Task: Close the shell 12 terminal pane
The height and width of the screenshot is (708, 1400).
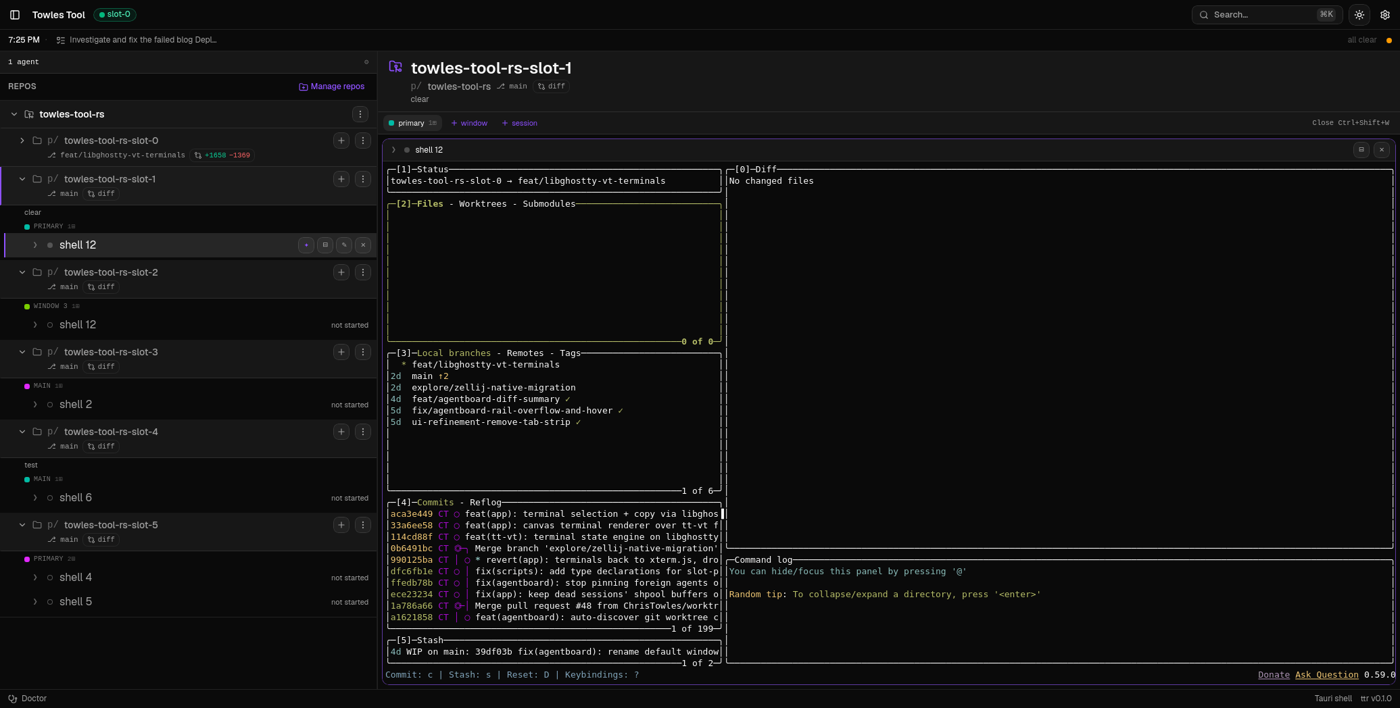Action: [x=1382, y=150]
